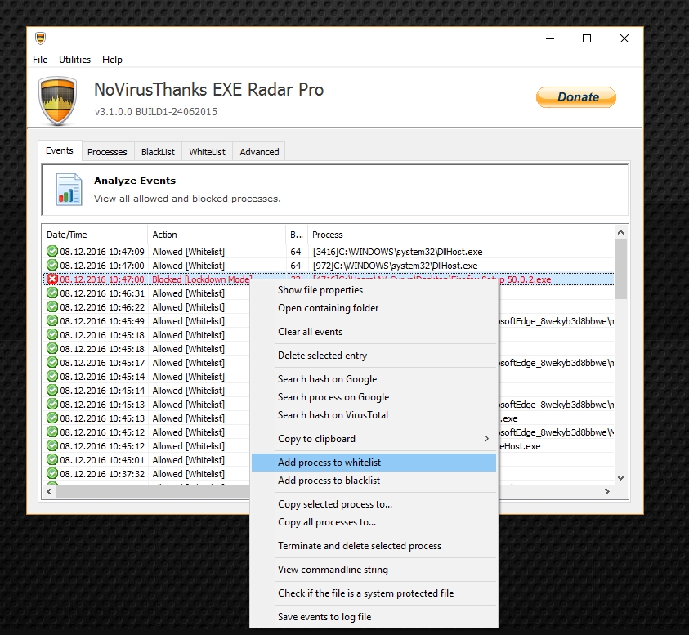
Task: Choose Copy selected process to...
Action: [374, 504]
